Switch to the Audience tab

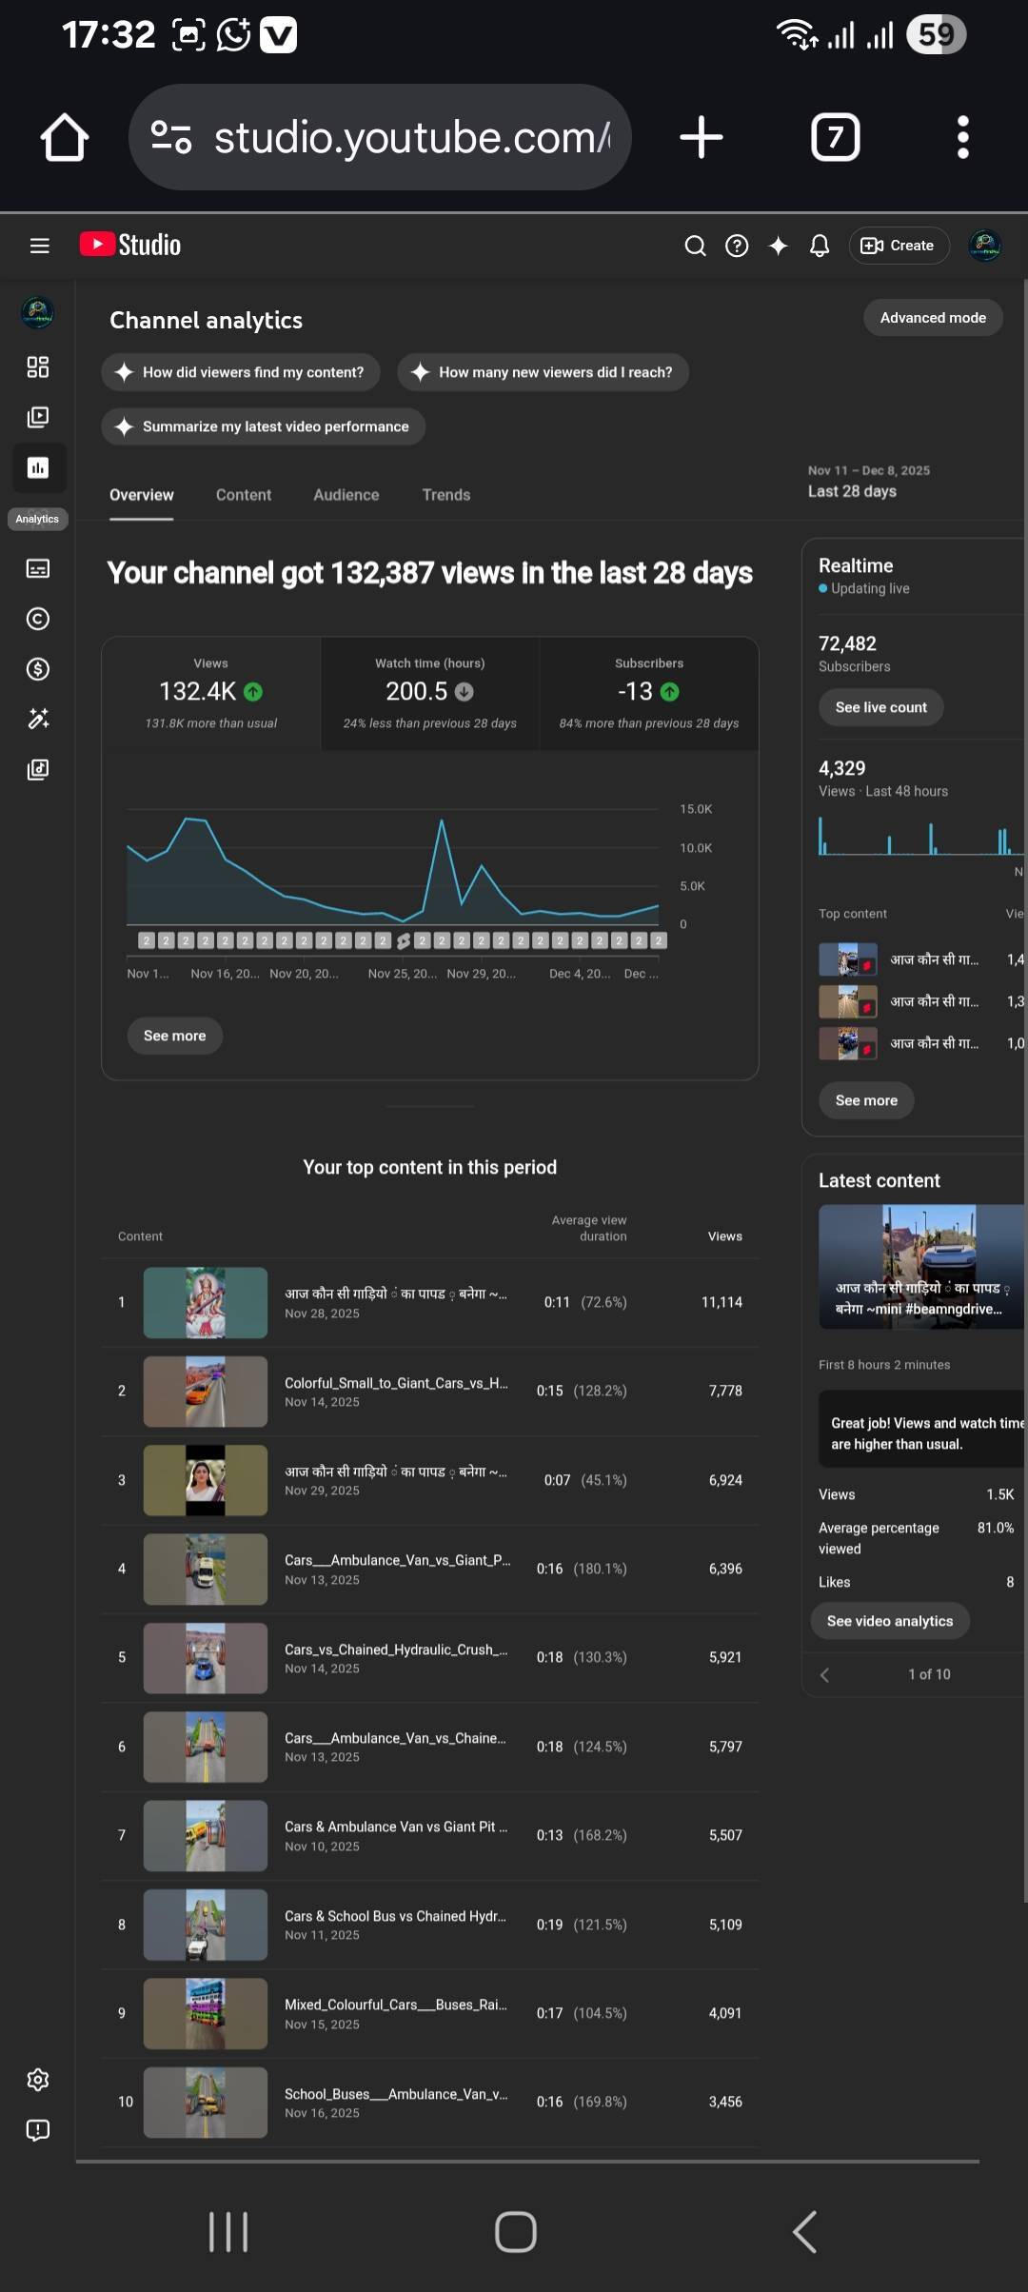(346, 495)
